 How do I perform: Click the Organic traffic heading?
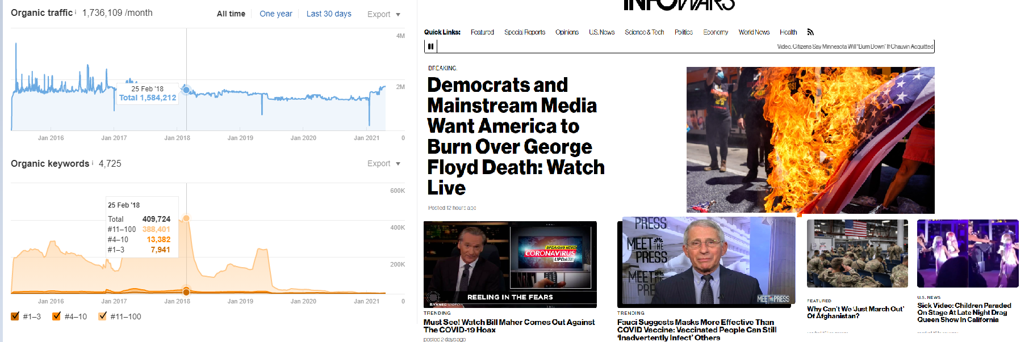41,12
